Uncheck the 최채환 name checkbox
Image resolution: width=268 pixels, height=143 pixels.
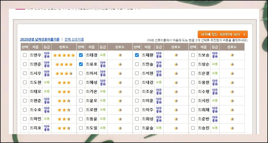pyautogui.click(x=137, y=55)
